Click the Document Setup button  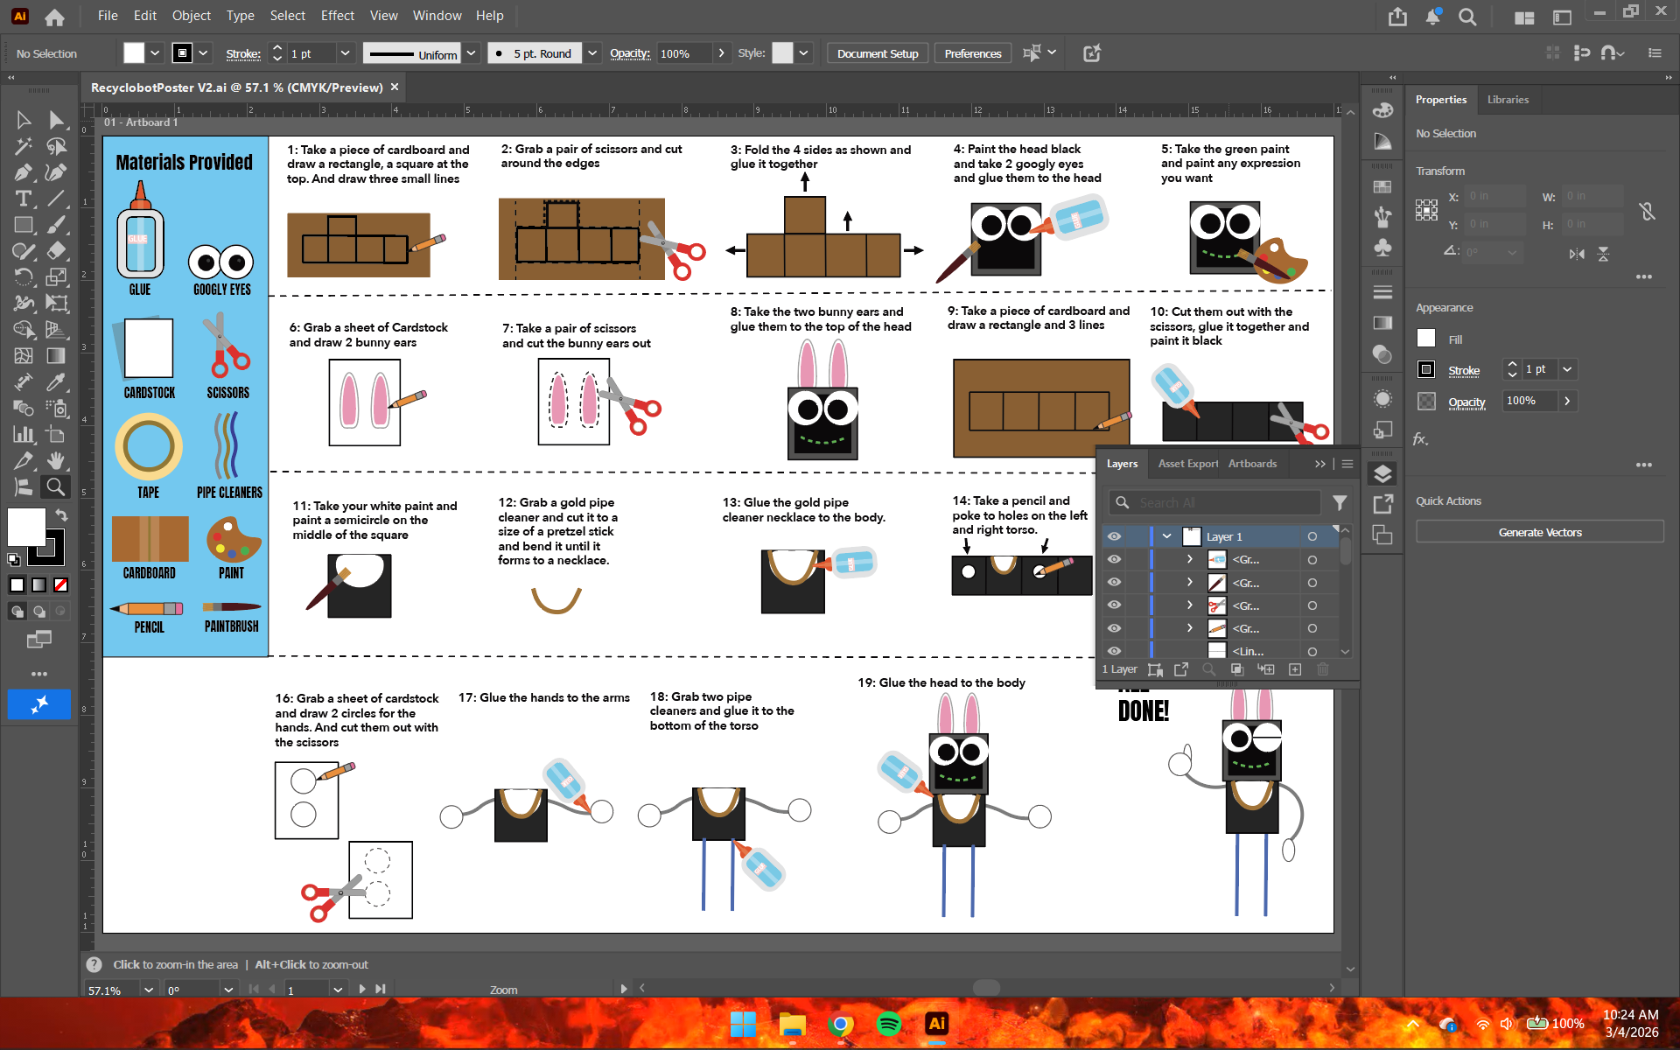877,53
